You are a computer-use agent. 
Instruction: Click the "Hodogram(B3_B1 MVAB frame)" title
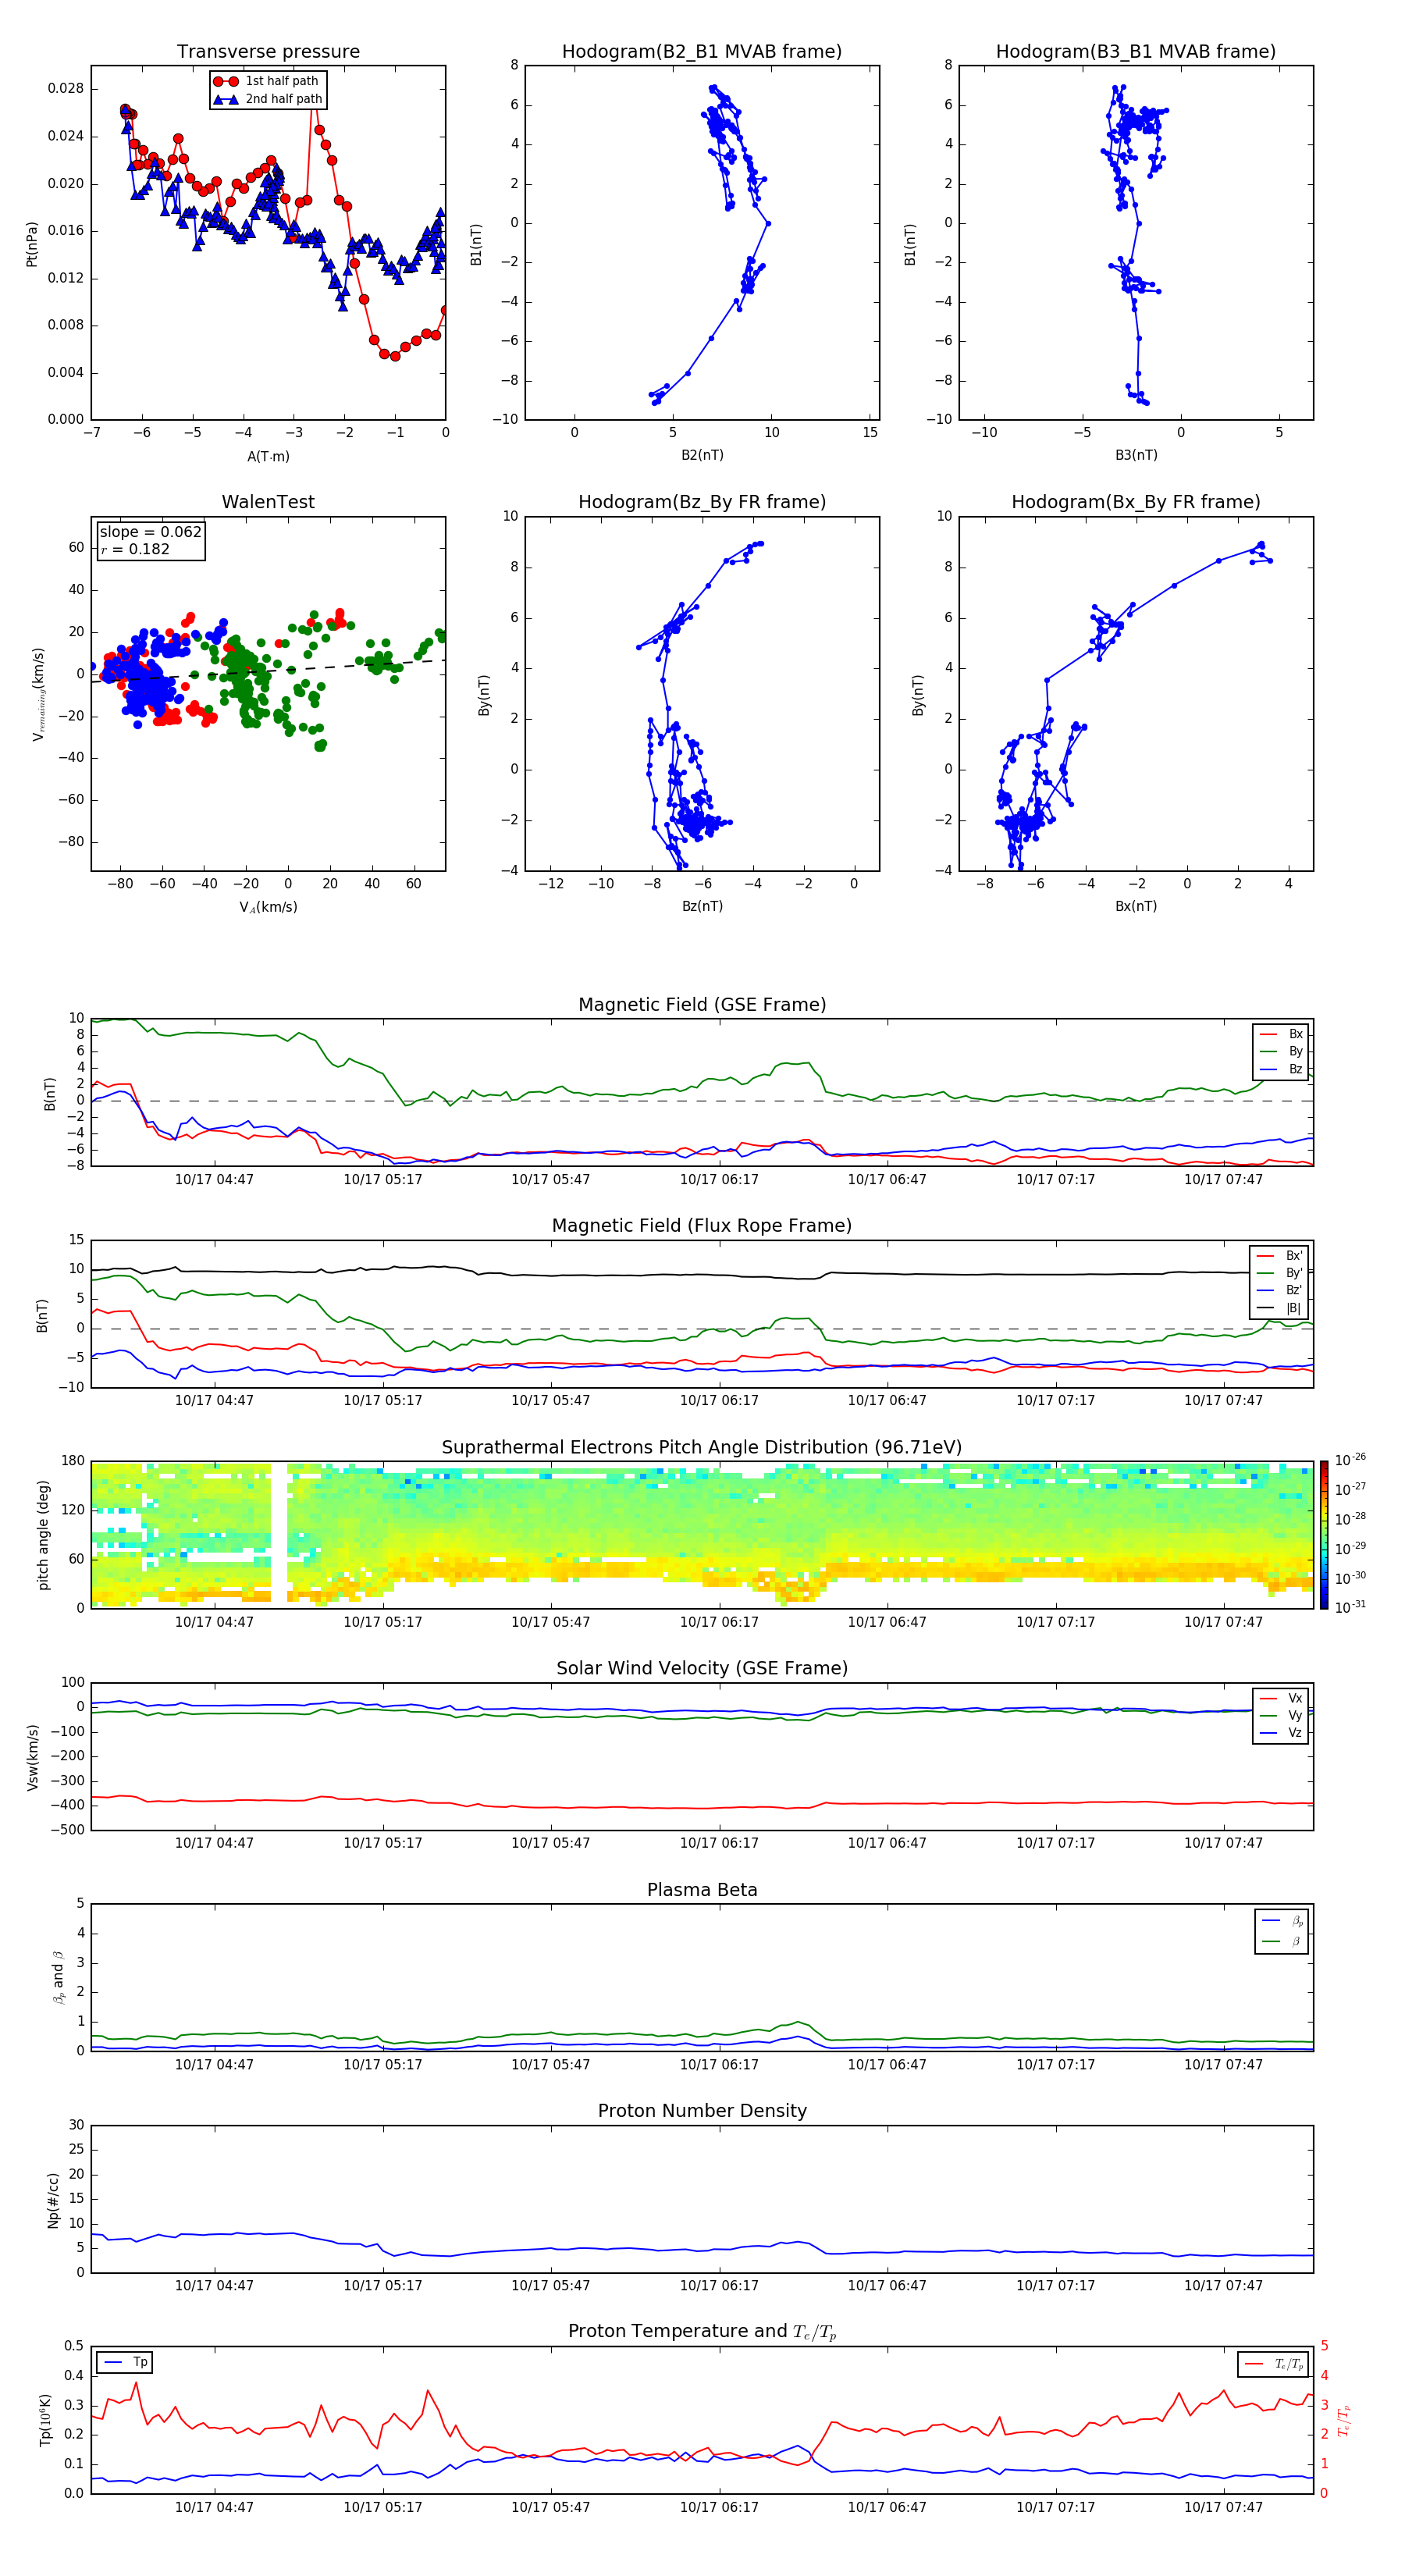pos(1136,52)
